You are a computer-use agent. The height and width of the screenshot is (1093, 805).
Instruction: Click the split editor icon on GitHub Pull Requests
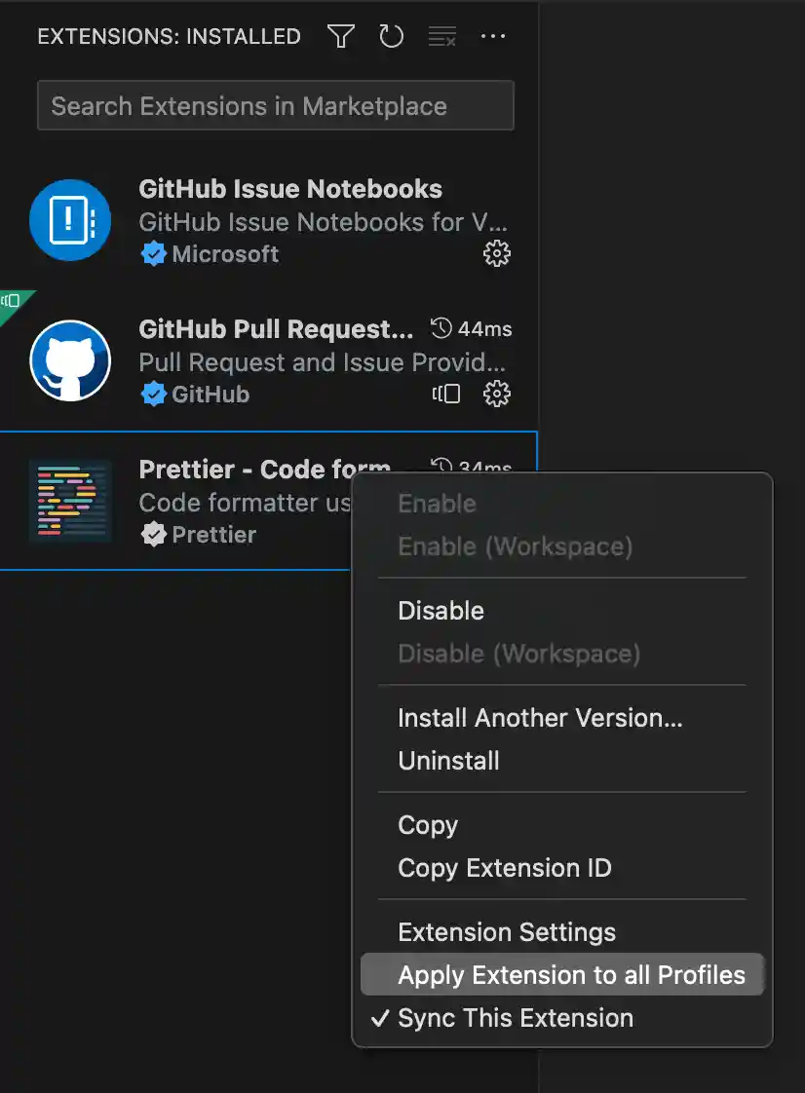pyautogui.click(x=445, y=394)
